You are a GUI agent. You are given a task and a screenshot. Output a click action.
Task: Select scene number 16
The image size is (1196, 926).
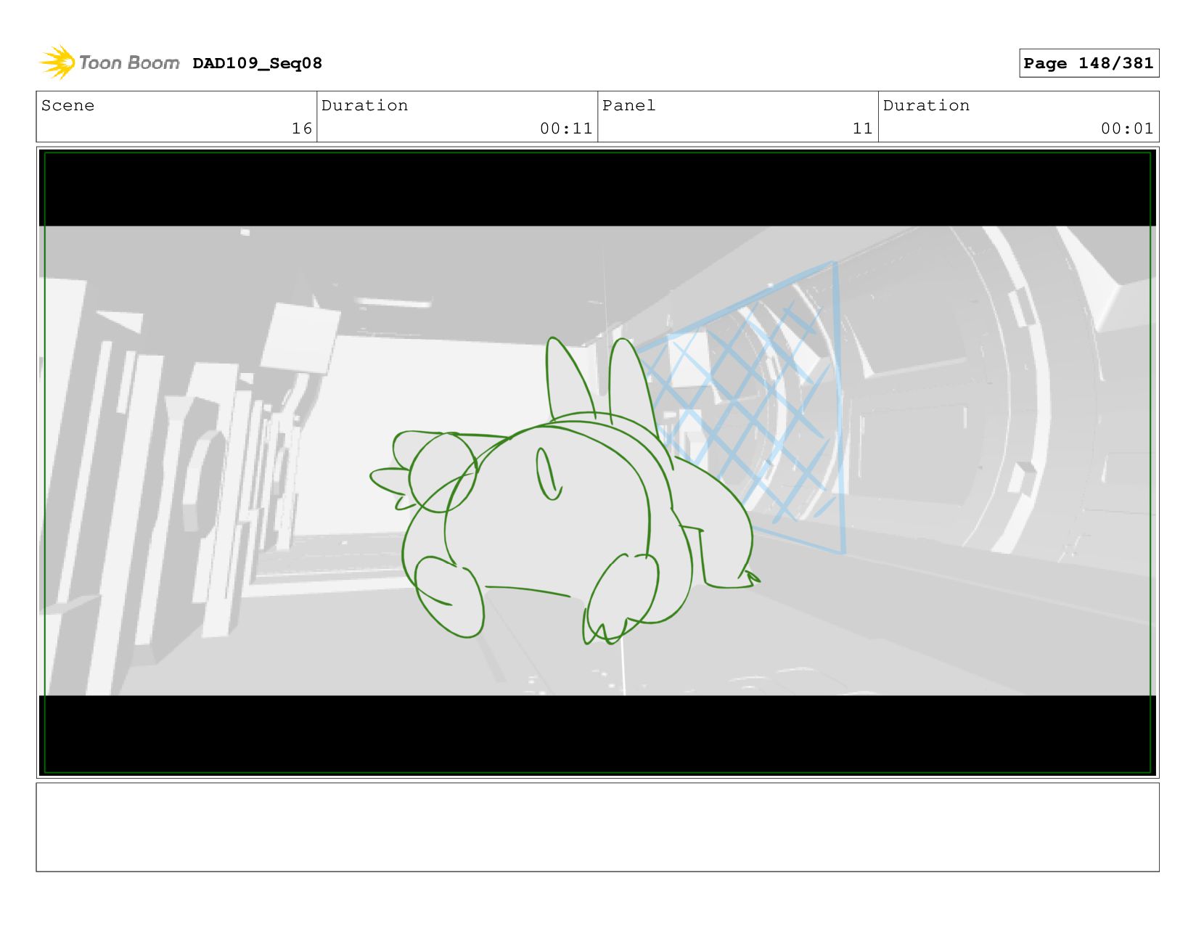click(302, 128)
